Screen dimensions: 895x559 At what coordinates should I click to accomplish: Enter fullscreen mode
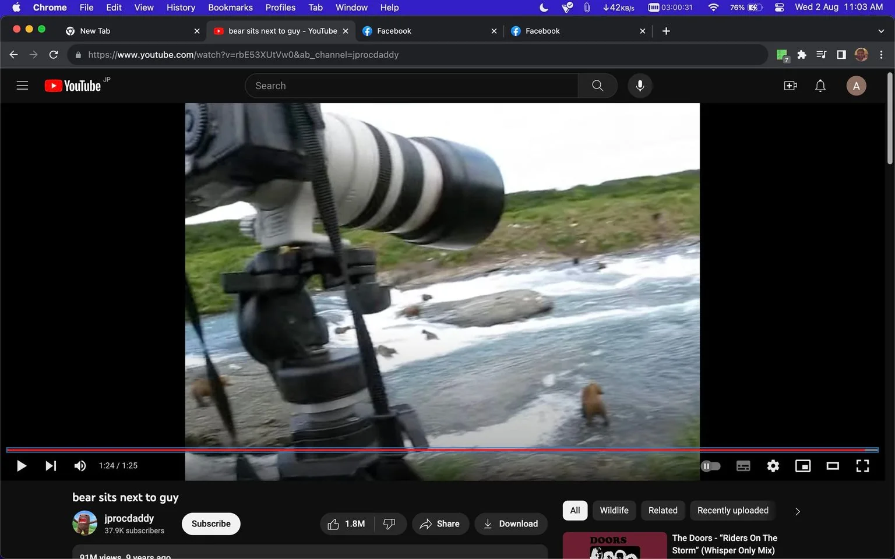point(862,466)
